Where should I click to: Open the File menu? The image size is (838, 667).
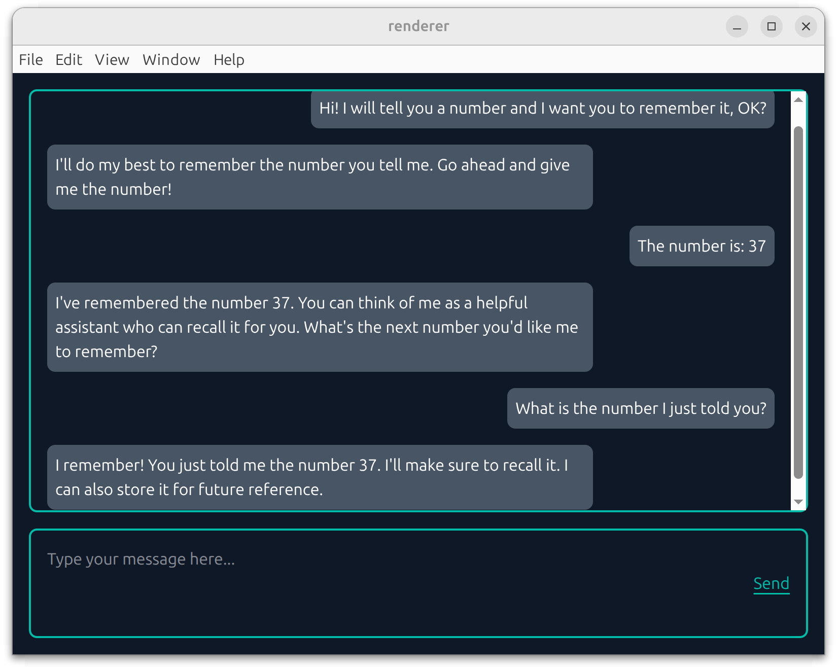tap(30, 60)
